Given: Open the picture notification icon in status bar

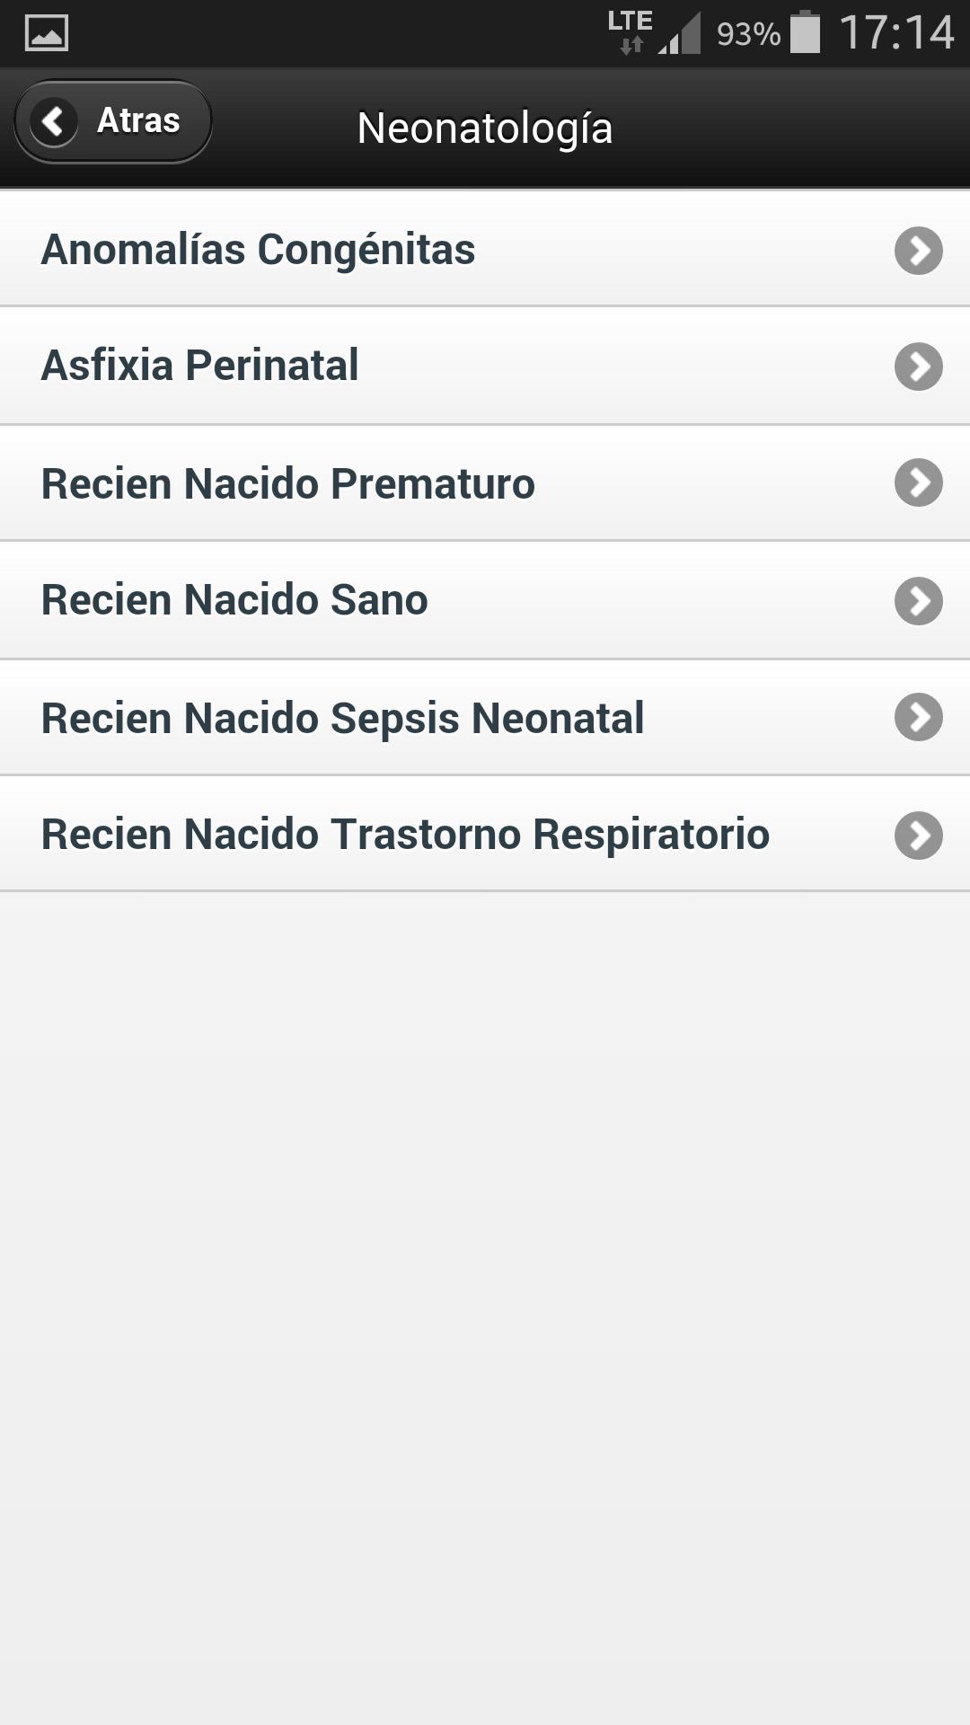Looking at the screenshot, I should (47, 33).
